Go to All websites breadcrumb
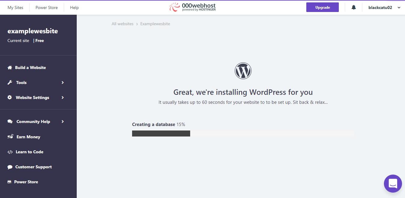This screenshot has height=198, width=405. [x=122, y=24]
